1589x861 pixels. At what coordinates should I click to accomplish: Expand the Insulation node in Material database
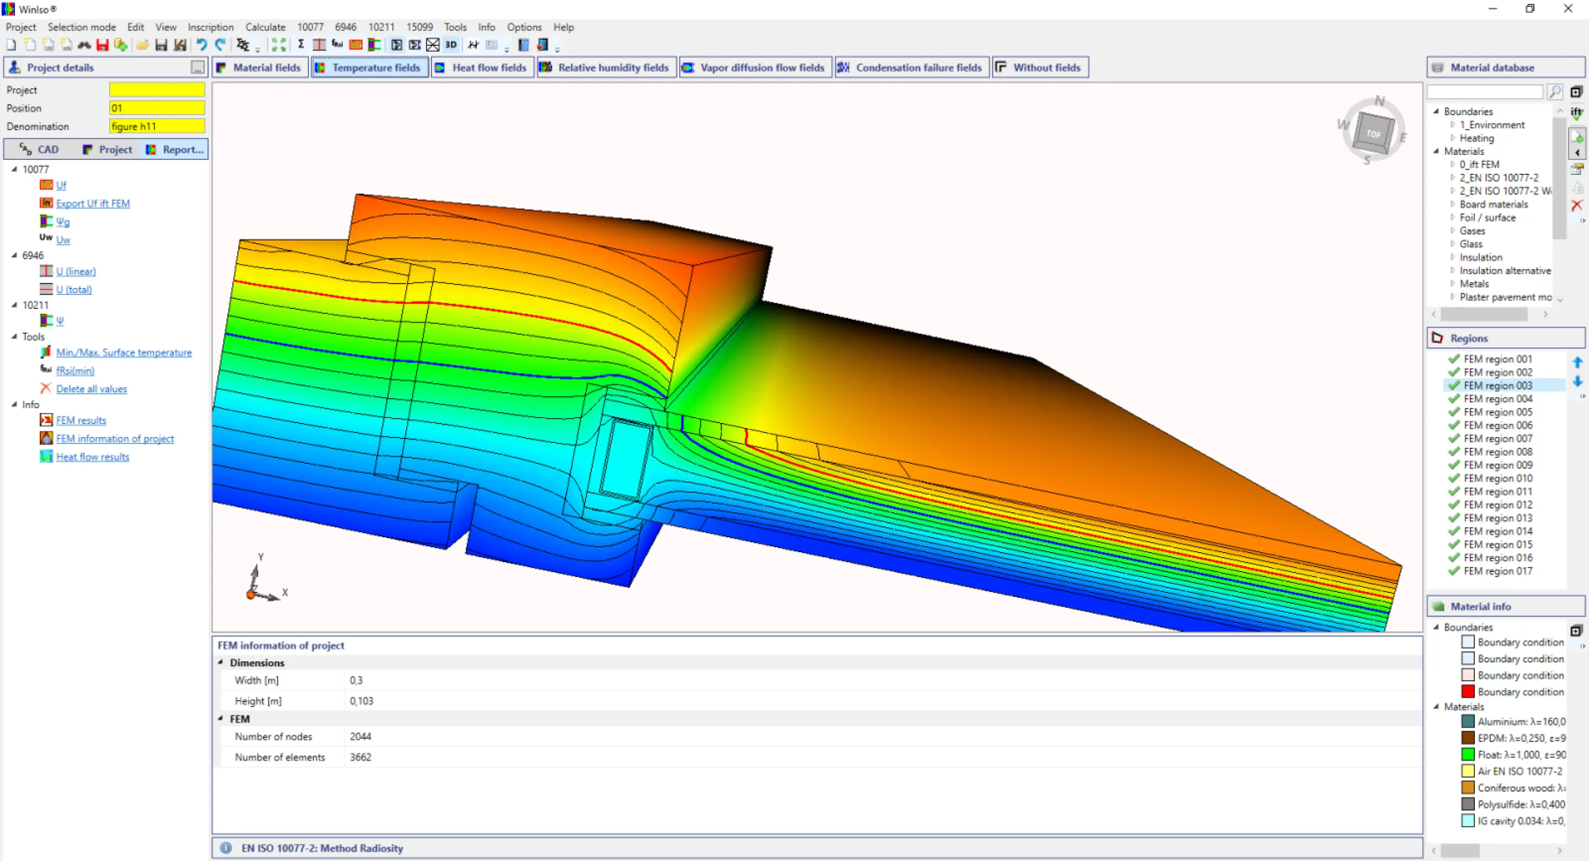click(1453, 257)
